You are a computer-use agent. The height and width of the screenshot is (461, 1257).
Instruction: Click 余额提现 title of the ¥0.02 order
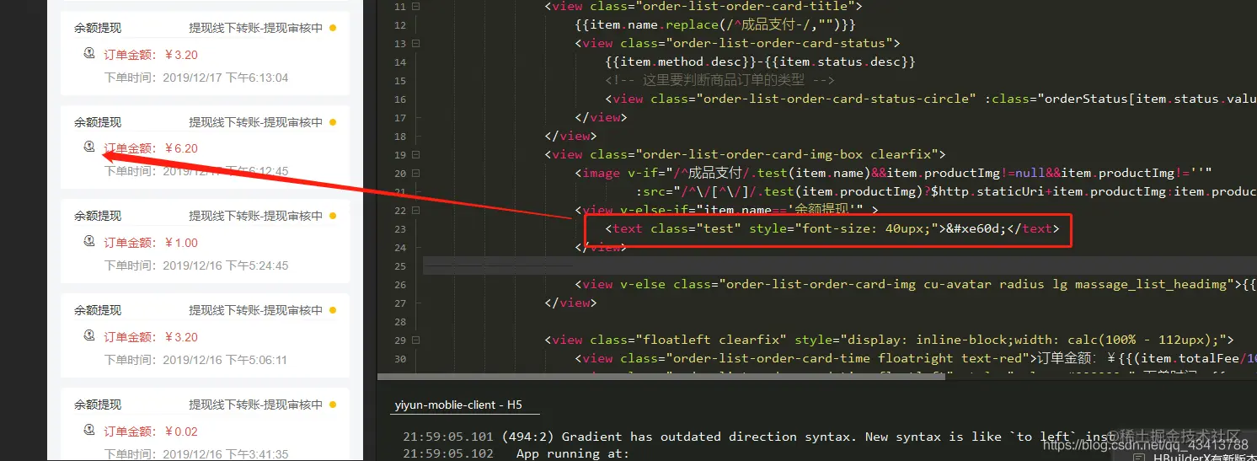point(98,405)
